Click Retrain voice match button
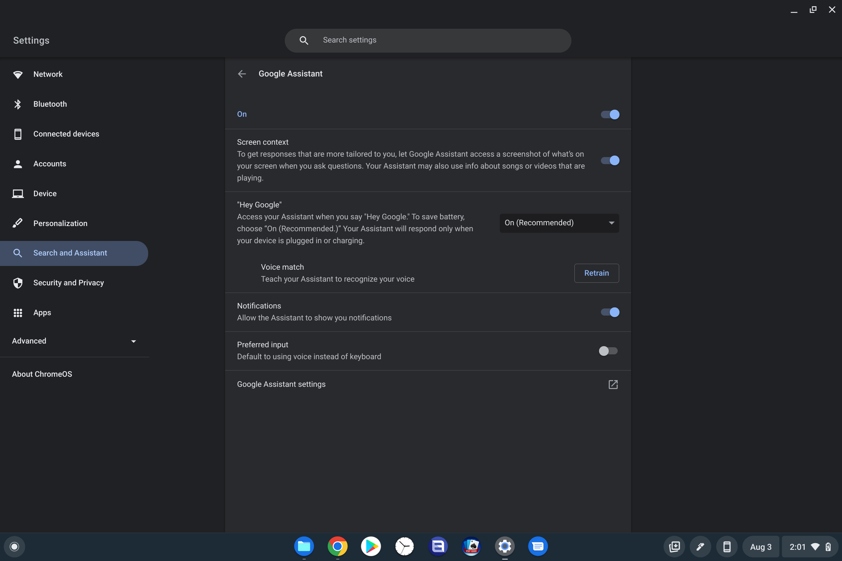The image size is (842, 561). (596, 273)
